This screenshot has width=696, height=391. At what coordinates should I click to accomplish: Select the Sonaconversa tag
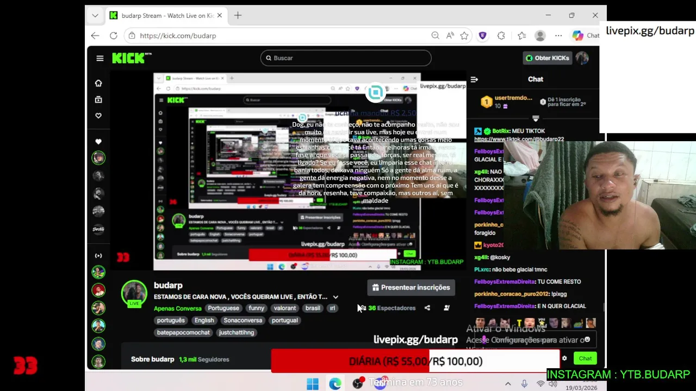(243, 320)
